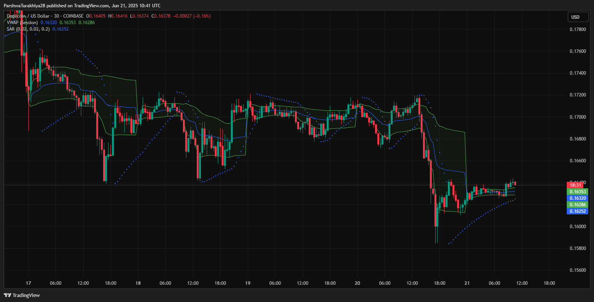This screenshot has width=594, height=302.
Task: Click date marker 19 on time axis
Action: [x=248, y=283]
